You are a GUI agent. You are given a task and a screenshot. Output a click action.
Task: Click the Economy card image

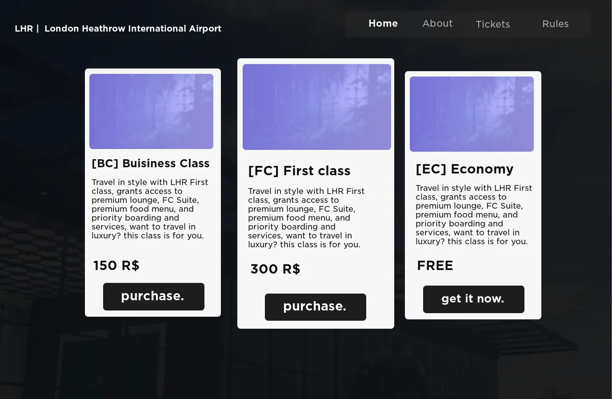click(x=472, y=114)
